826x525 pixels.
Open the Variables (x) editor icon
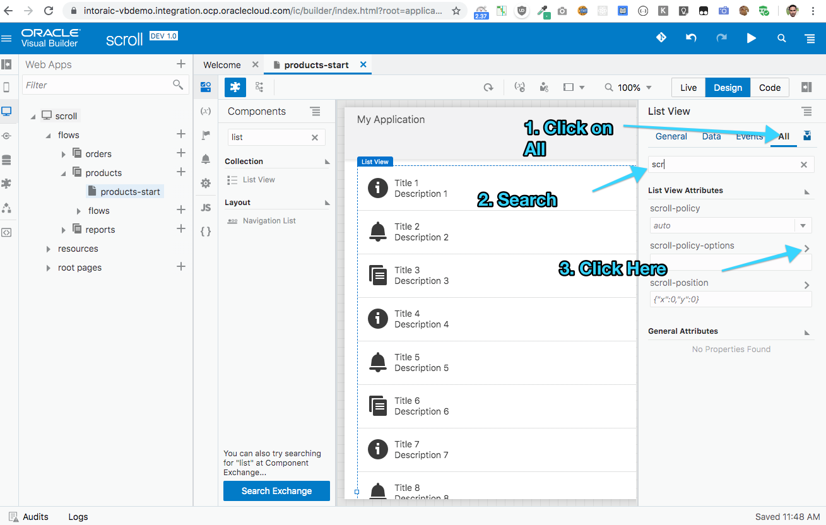click(206, 111)
